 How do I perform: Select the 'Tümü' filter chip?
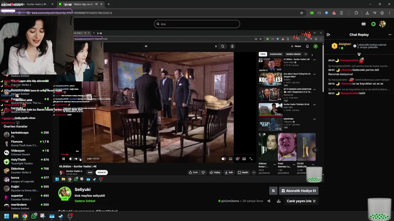263,54
